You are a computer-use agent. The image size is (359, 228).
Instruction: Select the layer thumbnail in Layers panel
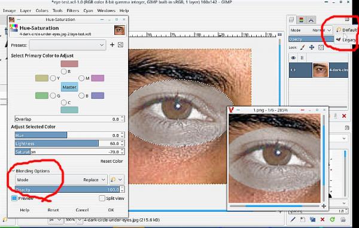click(320, 70)
